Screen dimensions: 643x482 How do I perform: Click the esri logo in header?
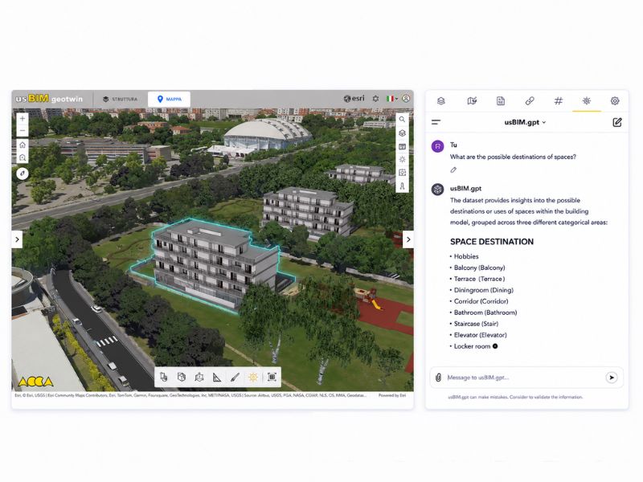[354, 98]
